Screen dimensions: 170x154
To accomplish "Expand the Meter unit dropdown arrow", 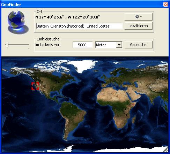I will 119,45.
